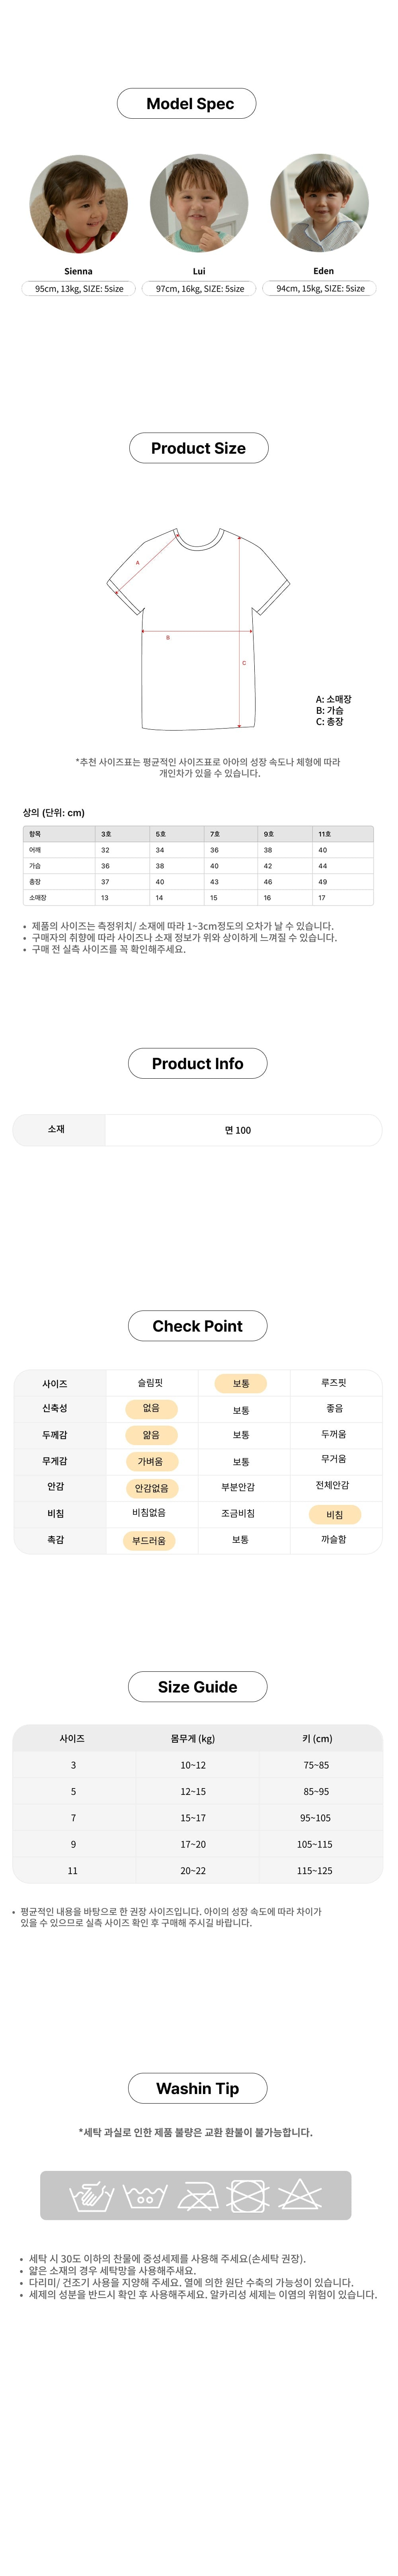Click Eden's model photo
The width and height of the screenshot is (398, 2576).
pos(320,204)
